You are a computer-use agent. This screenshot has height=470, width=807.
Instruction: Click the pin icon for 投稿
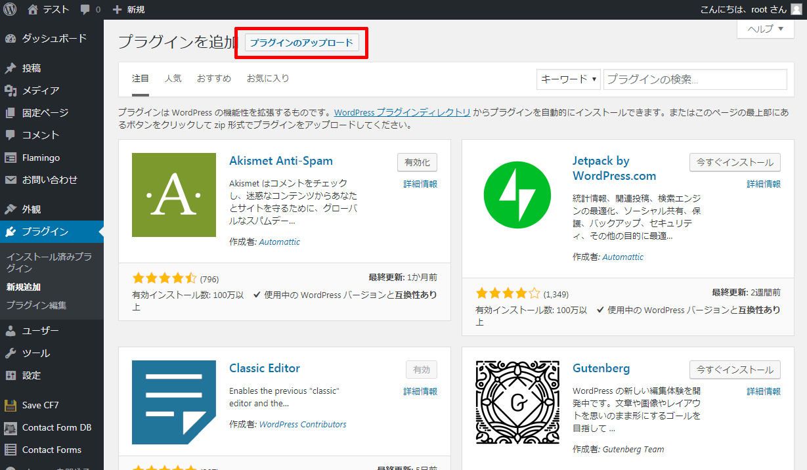11,68
